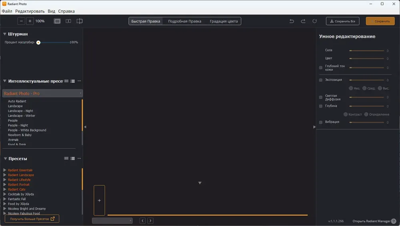Viewport: 400px width, 226px height.
Task: Expand the Radiant Landscape preset group
Action: (x=4, y=175)
